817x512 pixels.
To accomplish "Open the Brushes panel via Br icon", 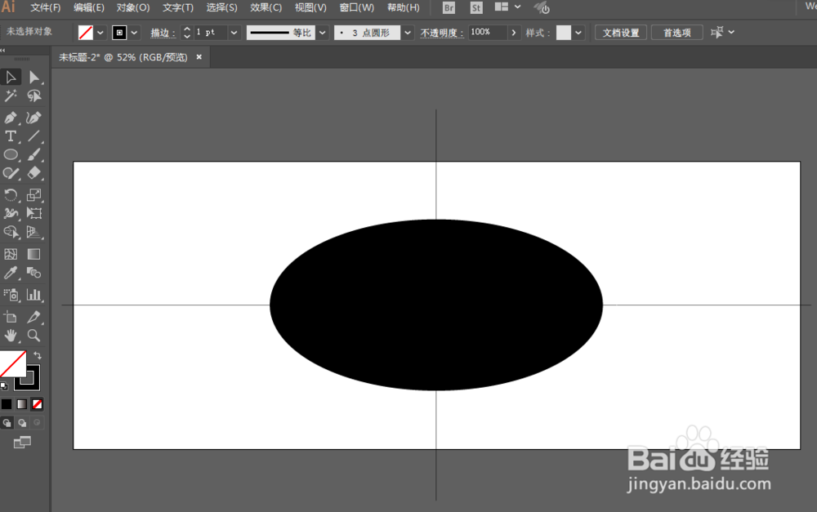I will click(x=448, y=7).
